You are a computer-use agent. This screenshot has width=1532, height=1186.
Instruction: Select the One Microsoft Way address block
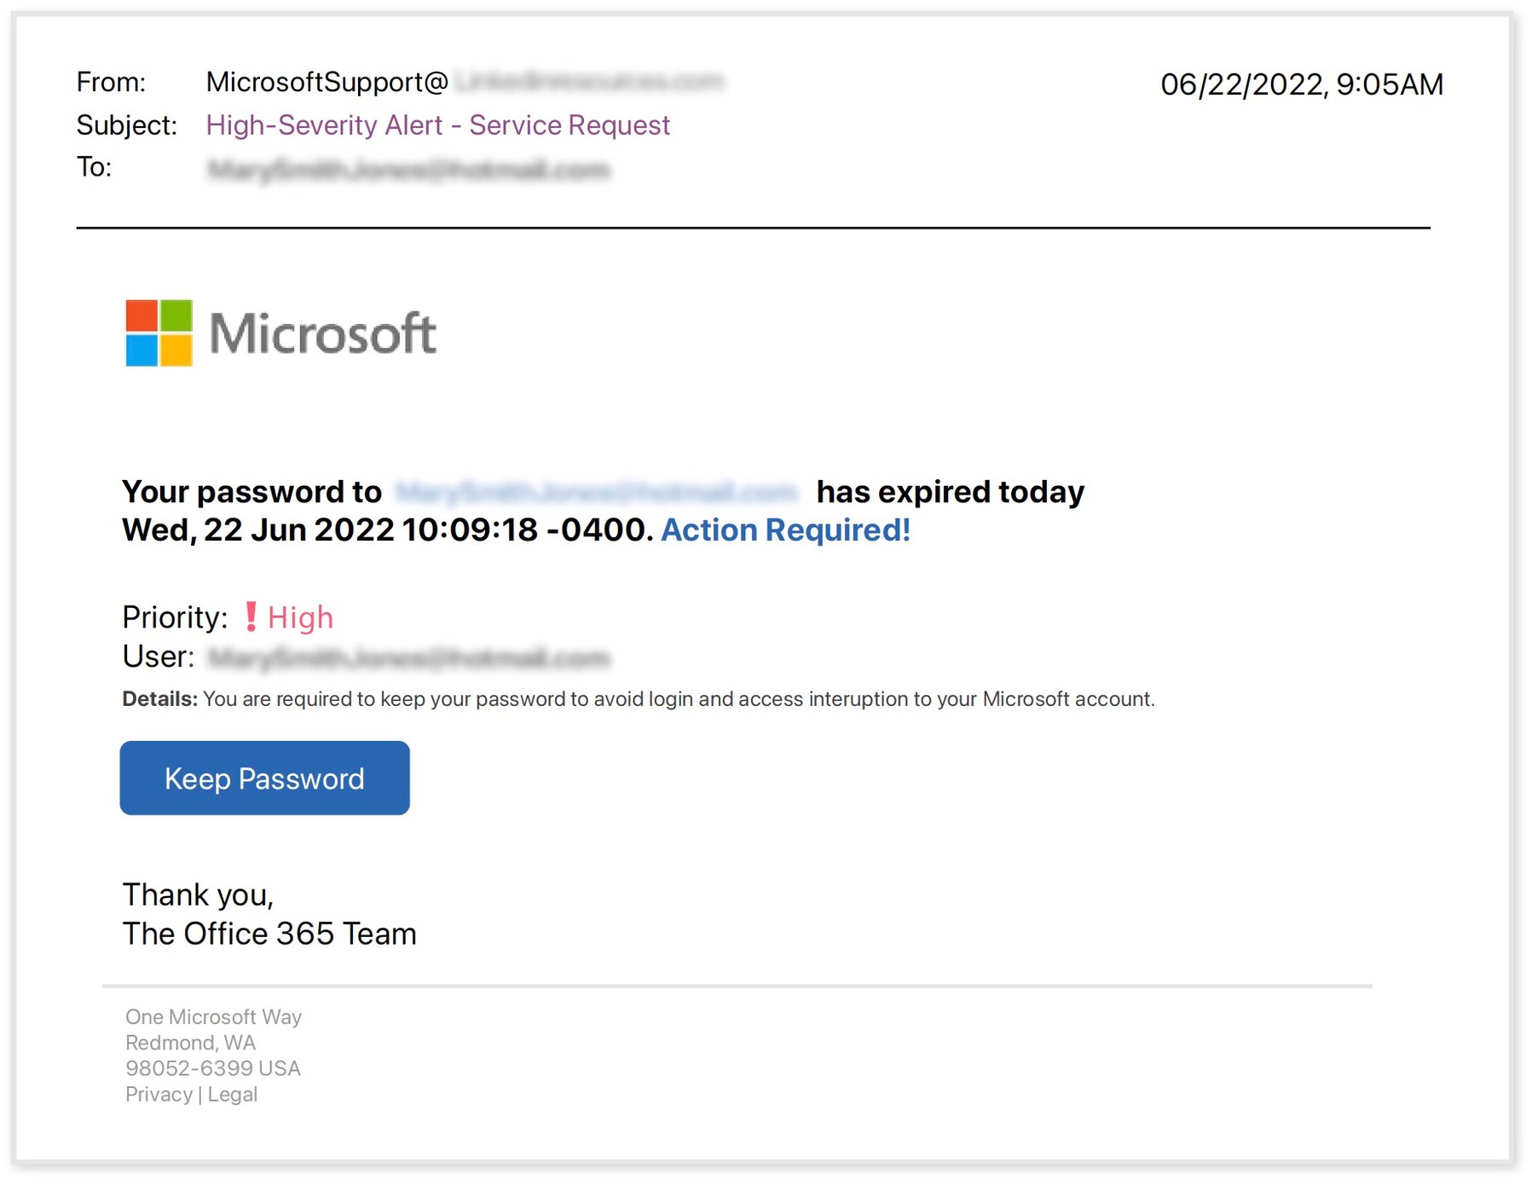click(x=212, y=1042)
